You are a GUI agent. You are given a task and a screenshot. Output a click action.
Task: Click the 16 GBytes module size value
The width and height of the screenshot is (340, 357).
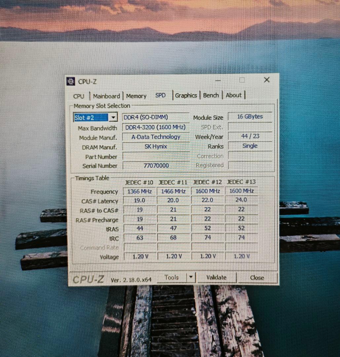(x=250, y=117)
